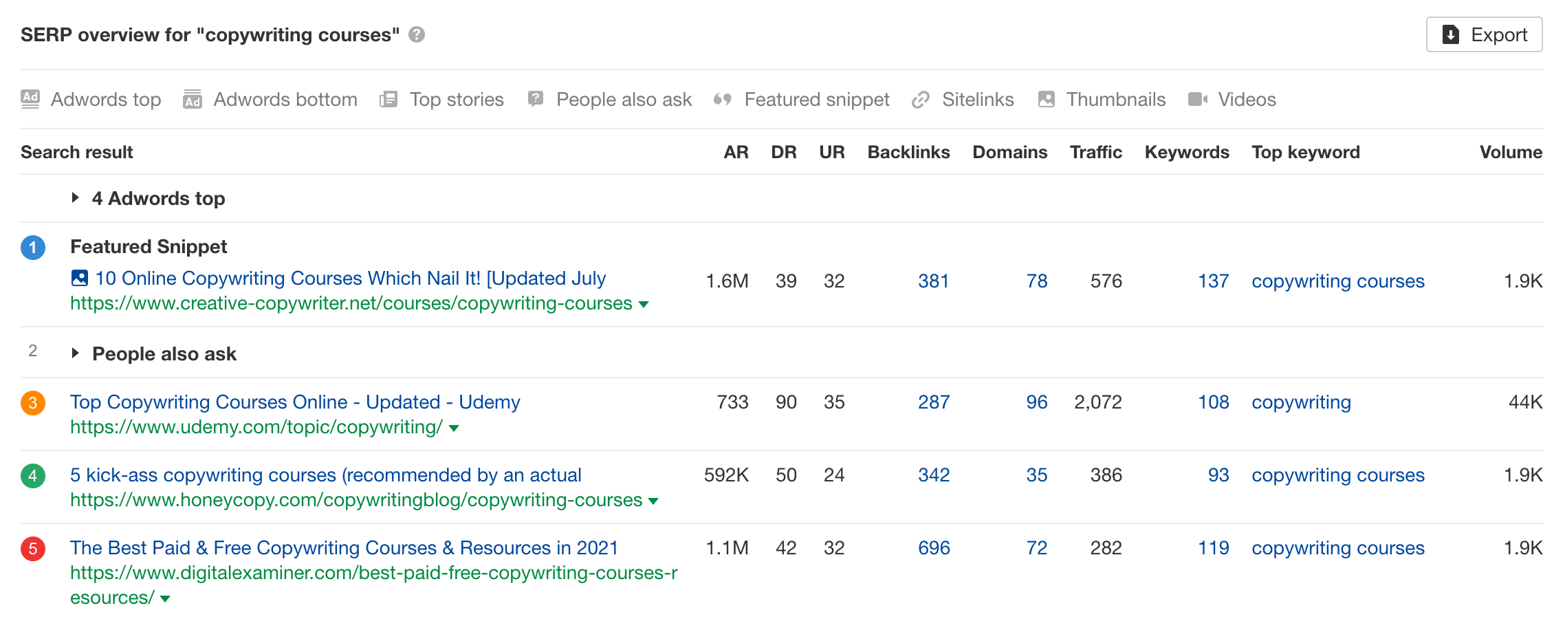1565x619 pixels.
Task: Select the Videos filter label
Action: click(1247, 99)
